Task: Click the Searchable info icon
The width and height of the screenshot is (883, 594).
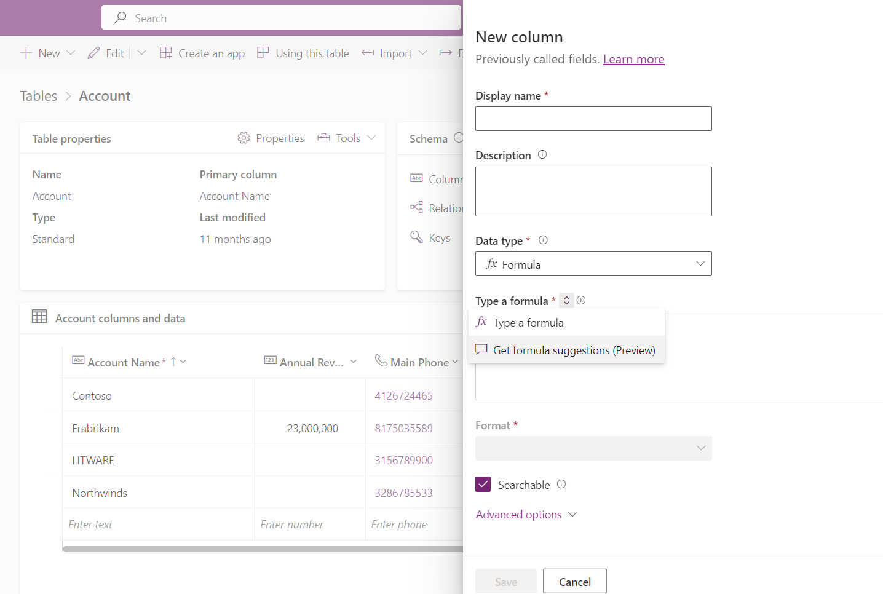Action: pos(561,485)
